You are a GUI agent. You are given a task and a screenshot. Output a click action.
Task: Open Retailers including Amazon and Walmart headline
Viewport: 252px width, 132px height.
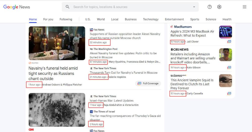(193, 58)
